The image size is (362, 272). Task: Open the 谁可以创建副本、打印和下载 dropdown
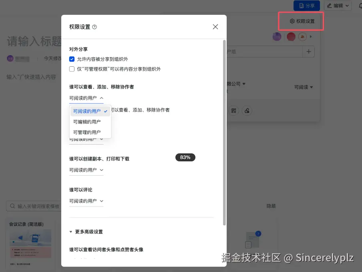tap(86, 170)
